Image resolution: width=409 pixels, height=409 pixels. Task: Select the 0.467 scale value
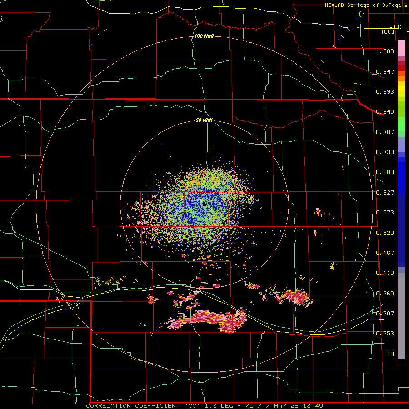385,253
